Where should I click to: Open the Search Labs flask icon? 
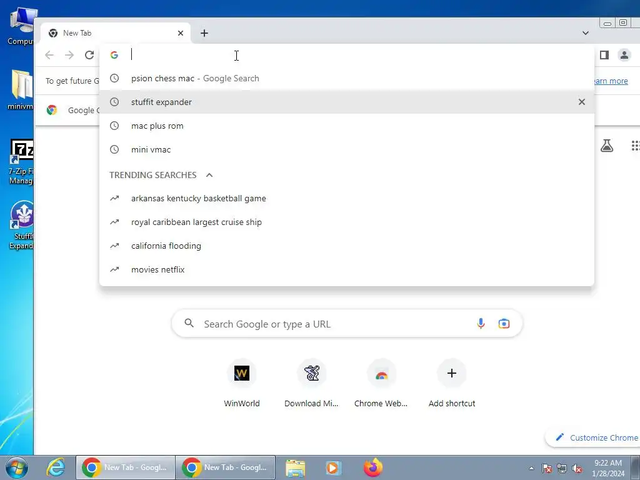tap(606, 145)
